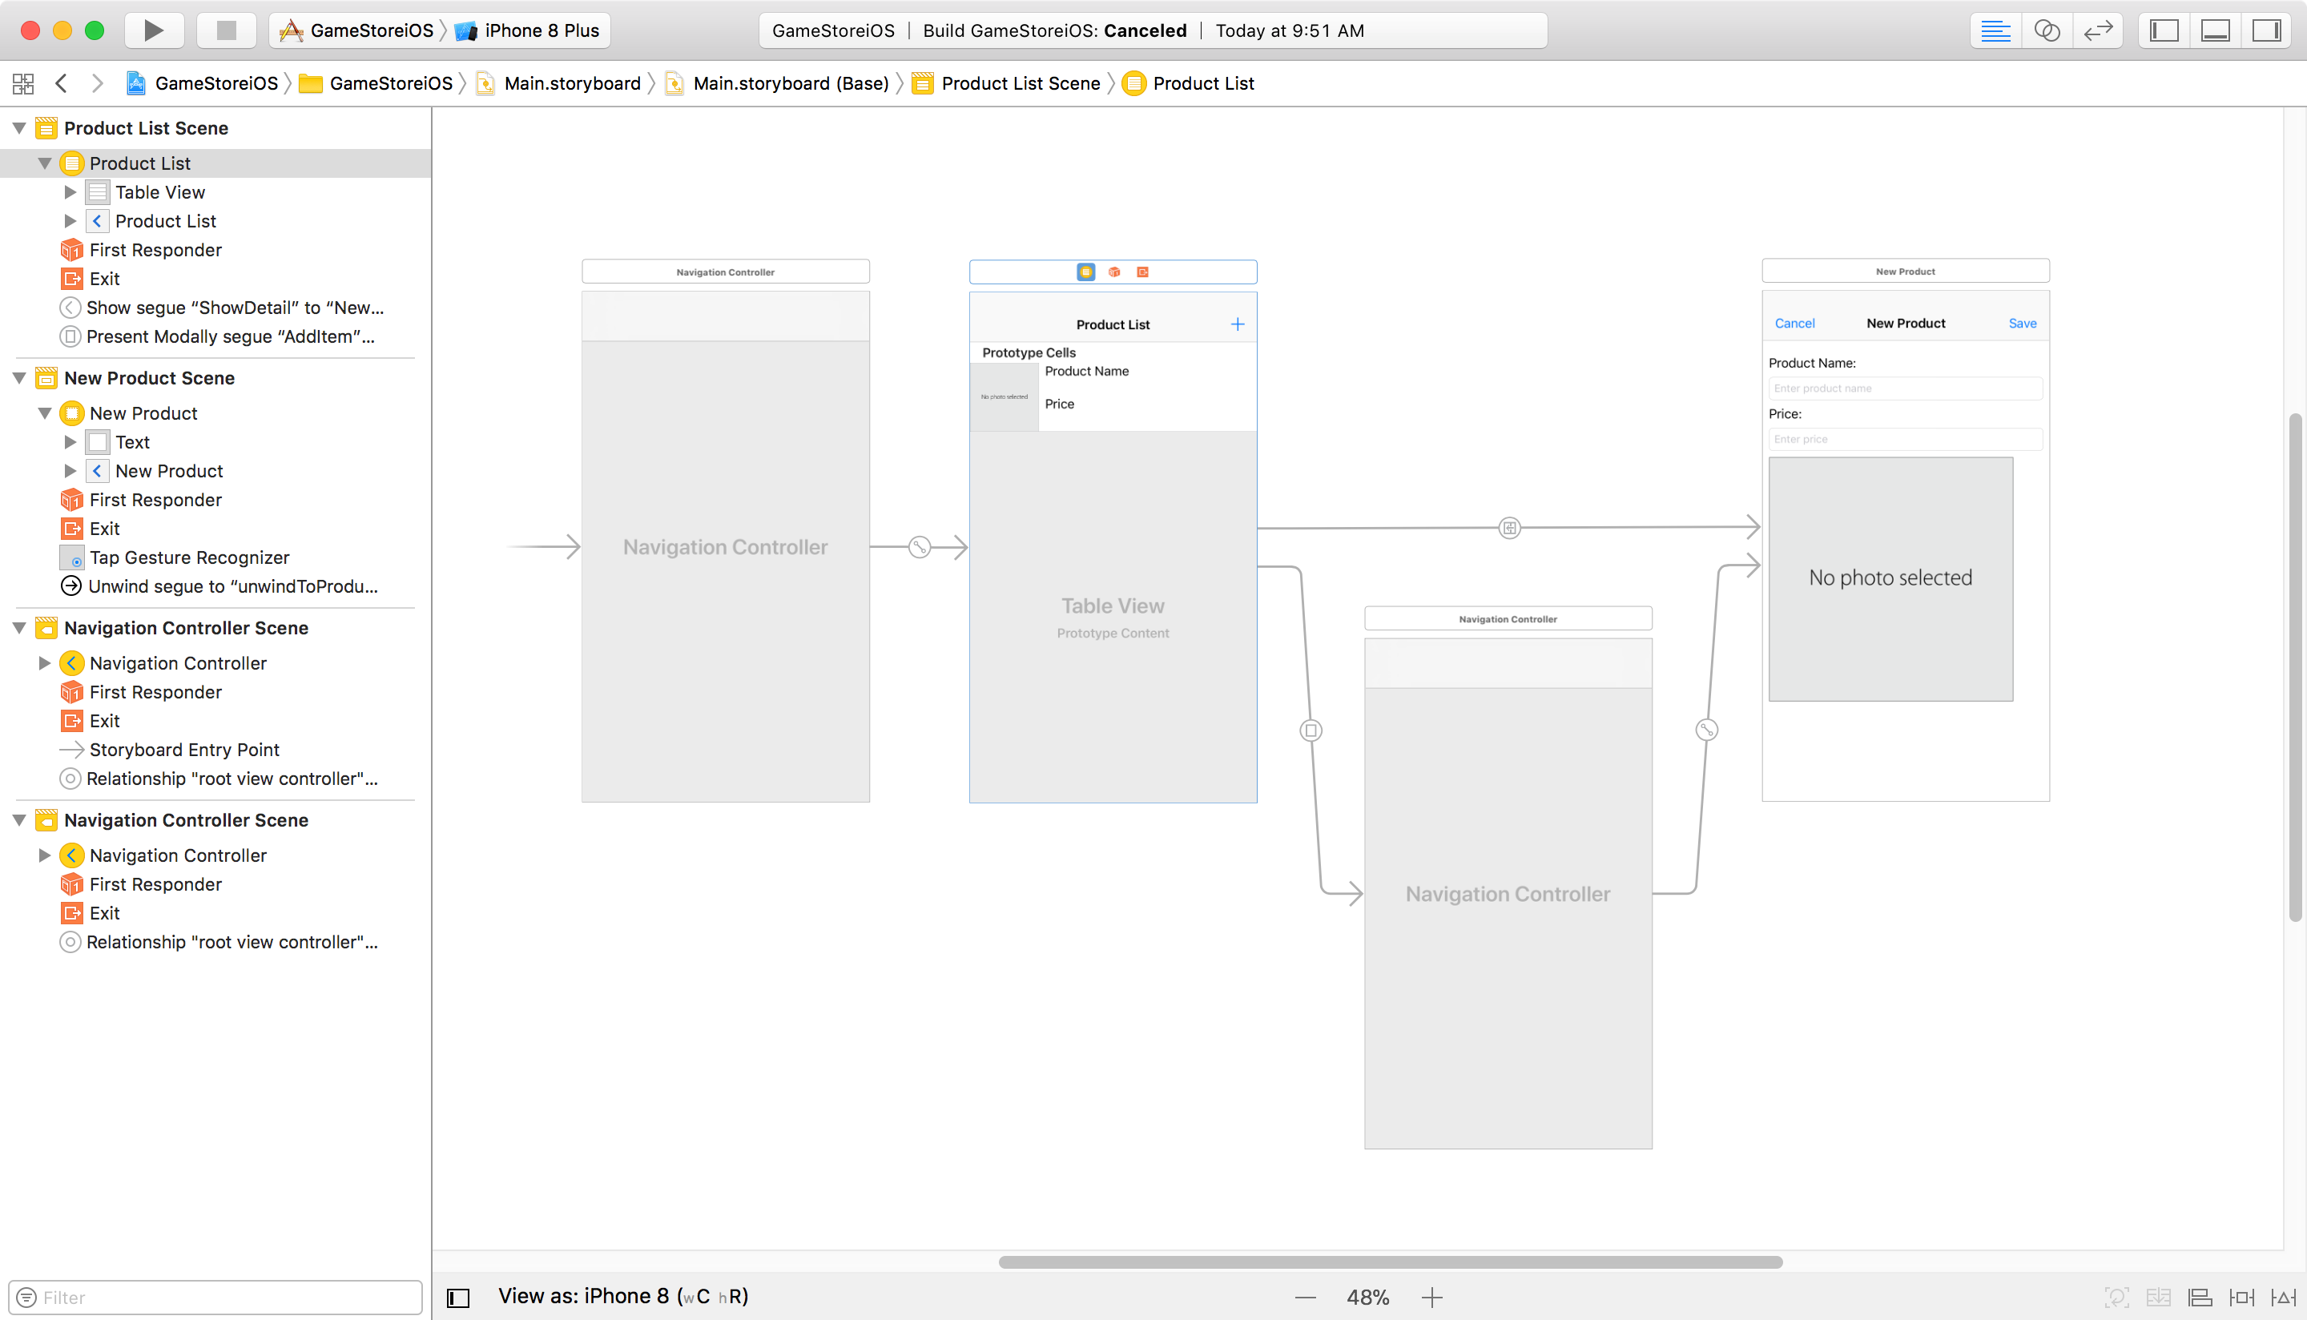
Task: Collapse the first Navigation Controller Scene
Action: click(19, 628)
